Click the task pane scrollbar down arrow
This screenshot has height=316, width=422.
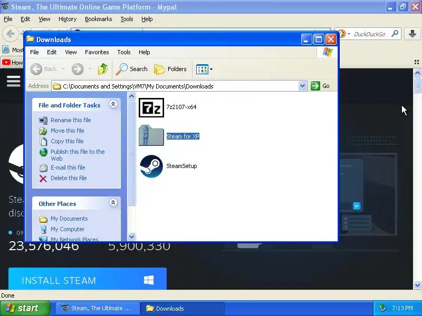(131, 236)
